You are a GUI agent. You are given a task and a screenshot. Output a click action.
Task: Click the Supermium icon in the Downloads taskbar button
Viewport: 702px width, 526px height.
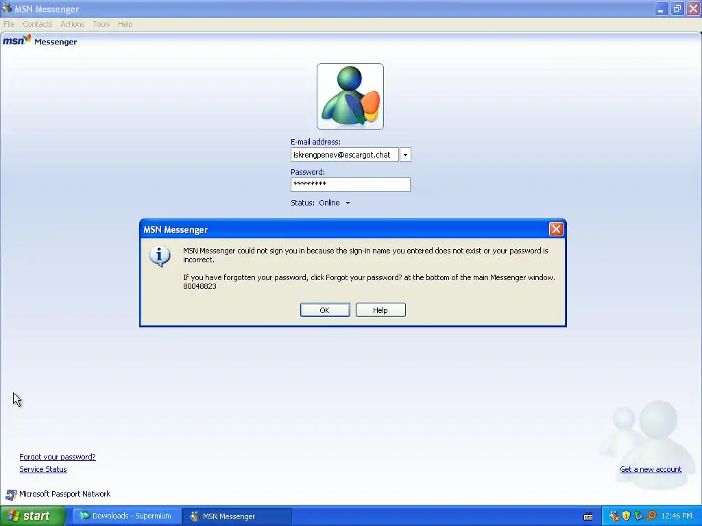(x=84, y=516)
